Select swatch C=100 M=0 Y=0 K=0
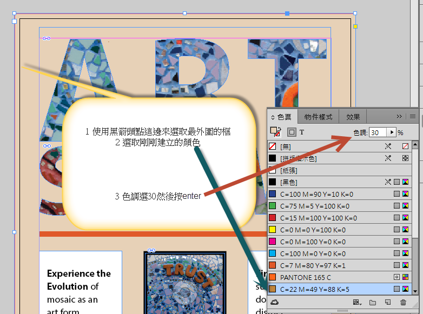 tap(340, 253)
